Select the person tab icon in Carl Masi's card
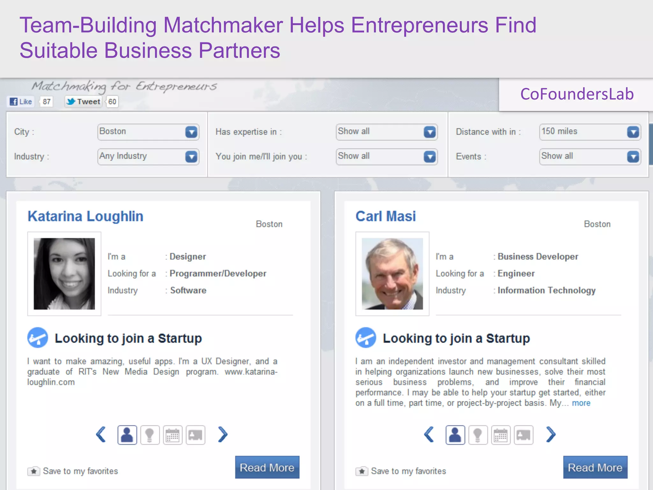The height and width of the screenshot is (490, 653). click(x=455, y=435)
